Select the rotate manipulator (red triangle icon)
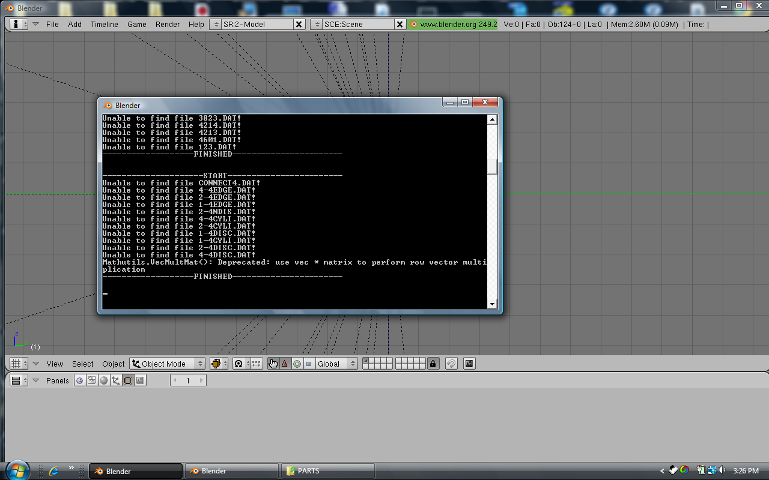 (x=284, y=363)
